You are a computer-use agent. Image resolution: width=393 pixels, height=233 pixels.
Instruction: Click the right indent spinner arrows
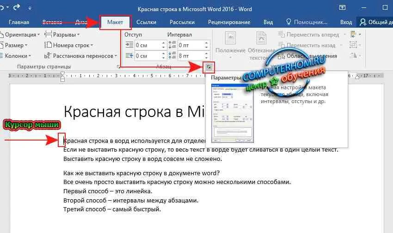tap(163, 55)
